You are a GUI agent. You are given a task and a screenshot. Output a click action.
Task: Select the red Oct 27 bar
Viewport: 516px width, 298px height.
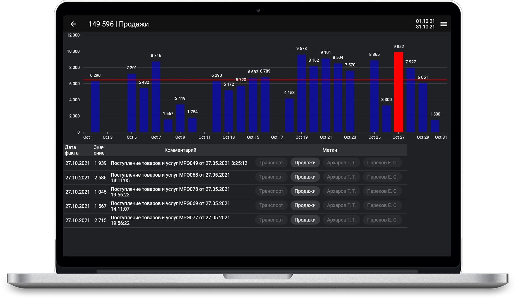point(399,92)
